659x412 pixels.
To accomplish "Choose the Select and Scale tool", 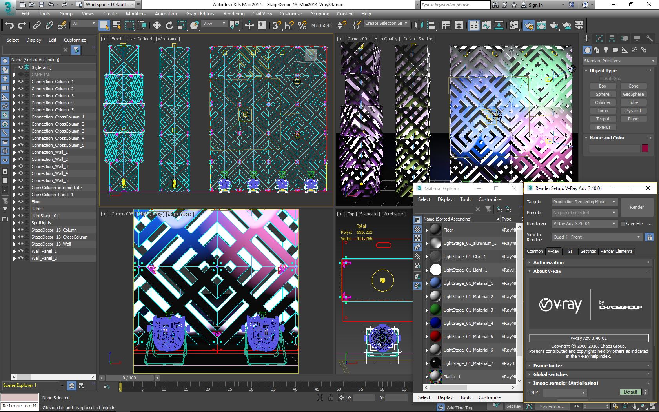I will (182, 26).
